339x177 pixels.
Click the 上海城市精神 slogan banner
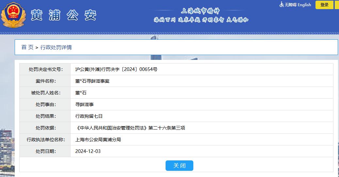click(x=201, y=15)
